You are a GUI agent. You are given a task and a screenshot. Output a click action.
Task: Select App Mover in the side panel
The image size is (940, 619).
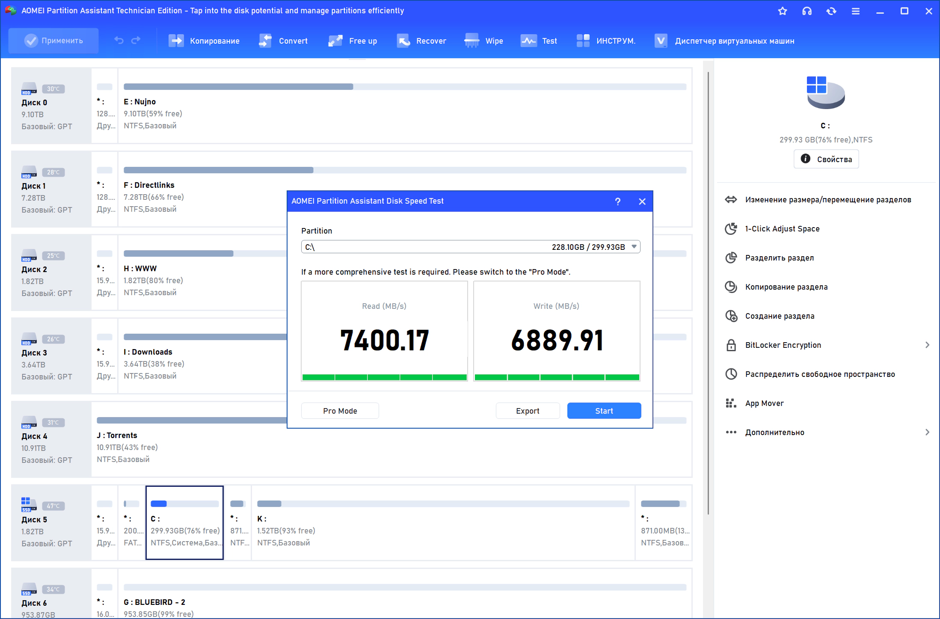coord(764,403)
